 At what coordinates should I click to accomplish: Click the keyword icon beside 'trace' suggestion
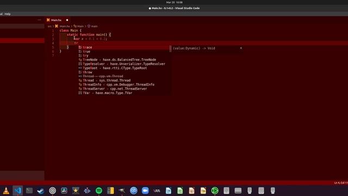(80, 47)
